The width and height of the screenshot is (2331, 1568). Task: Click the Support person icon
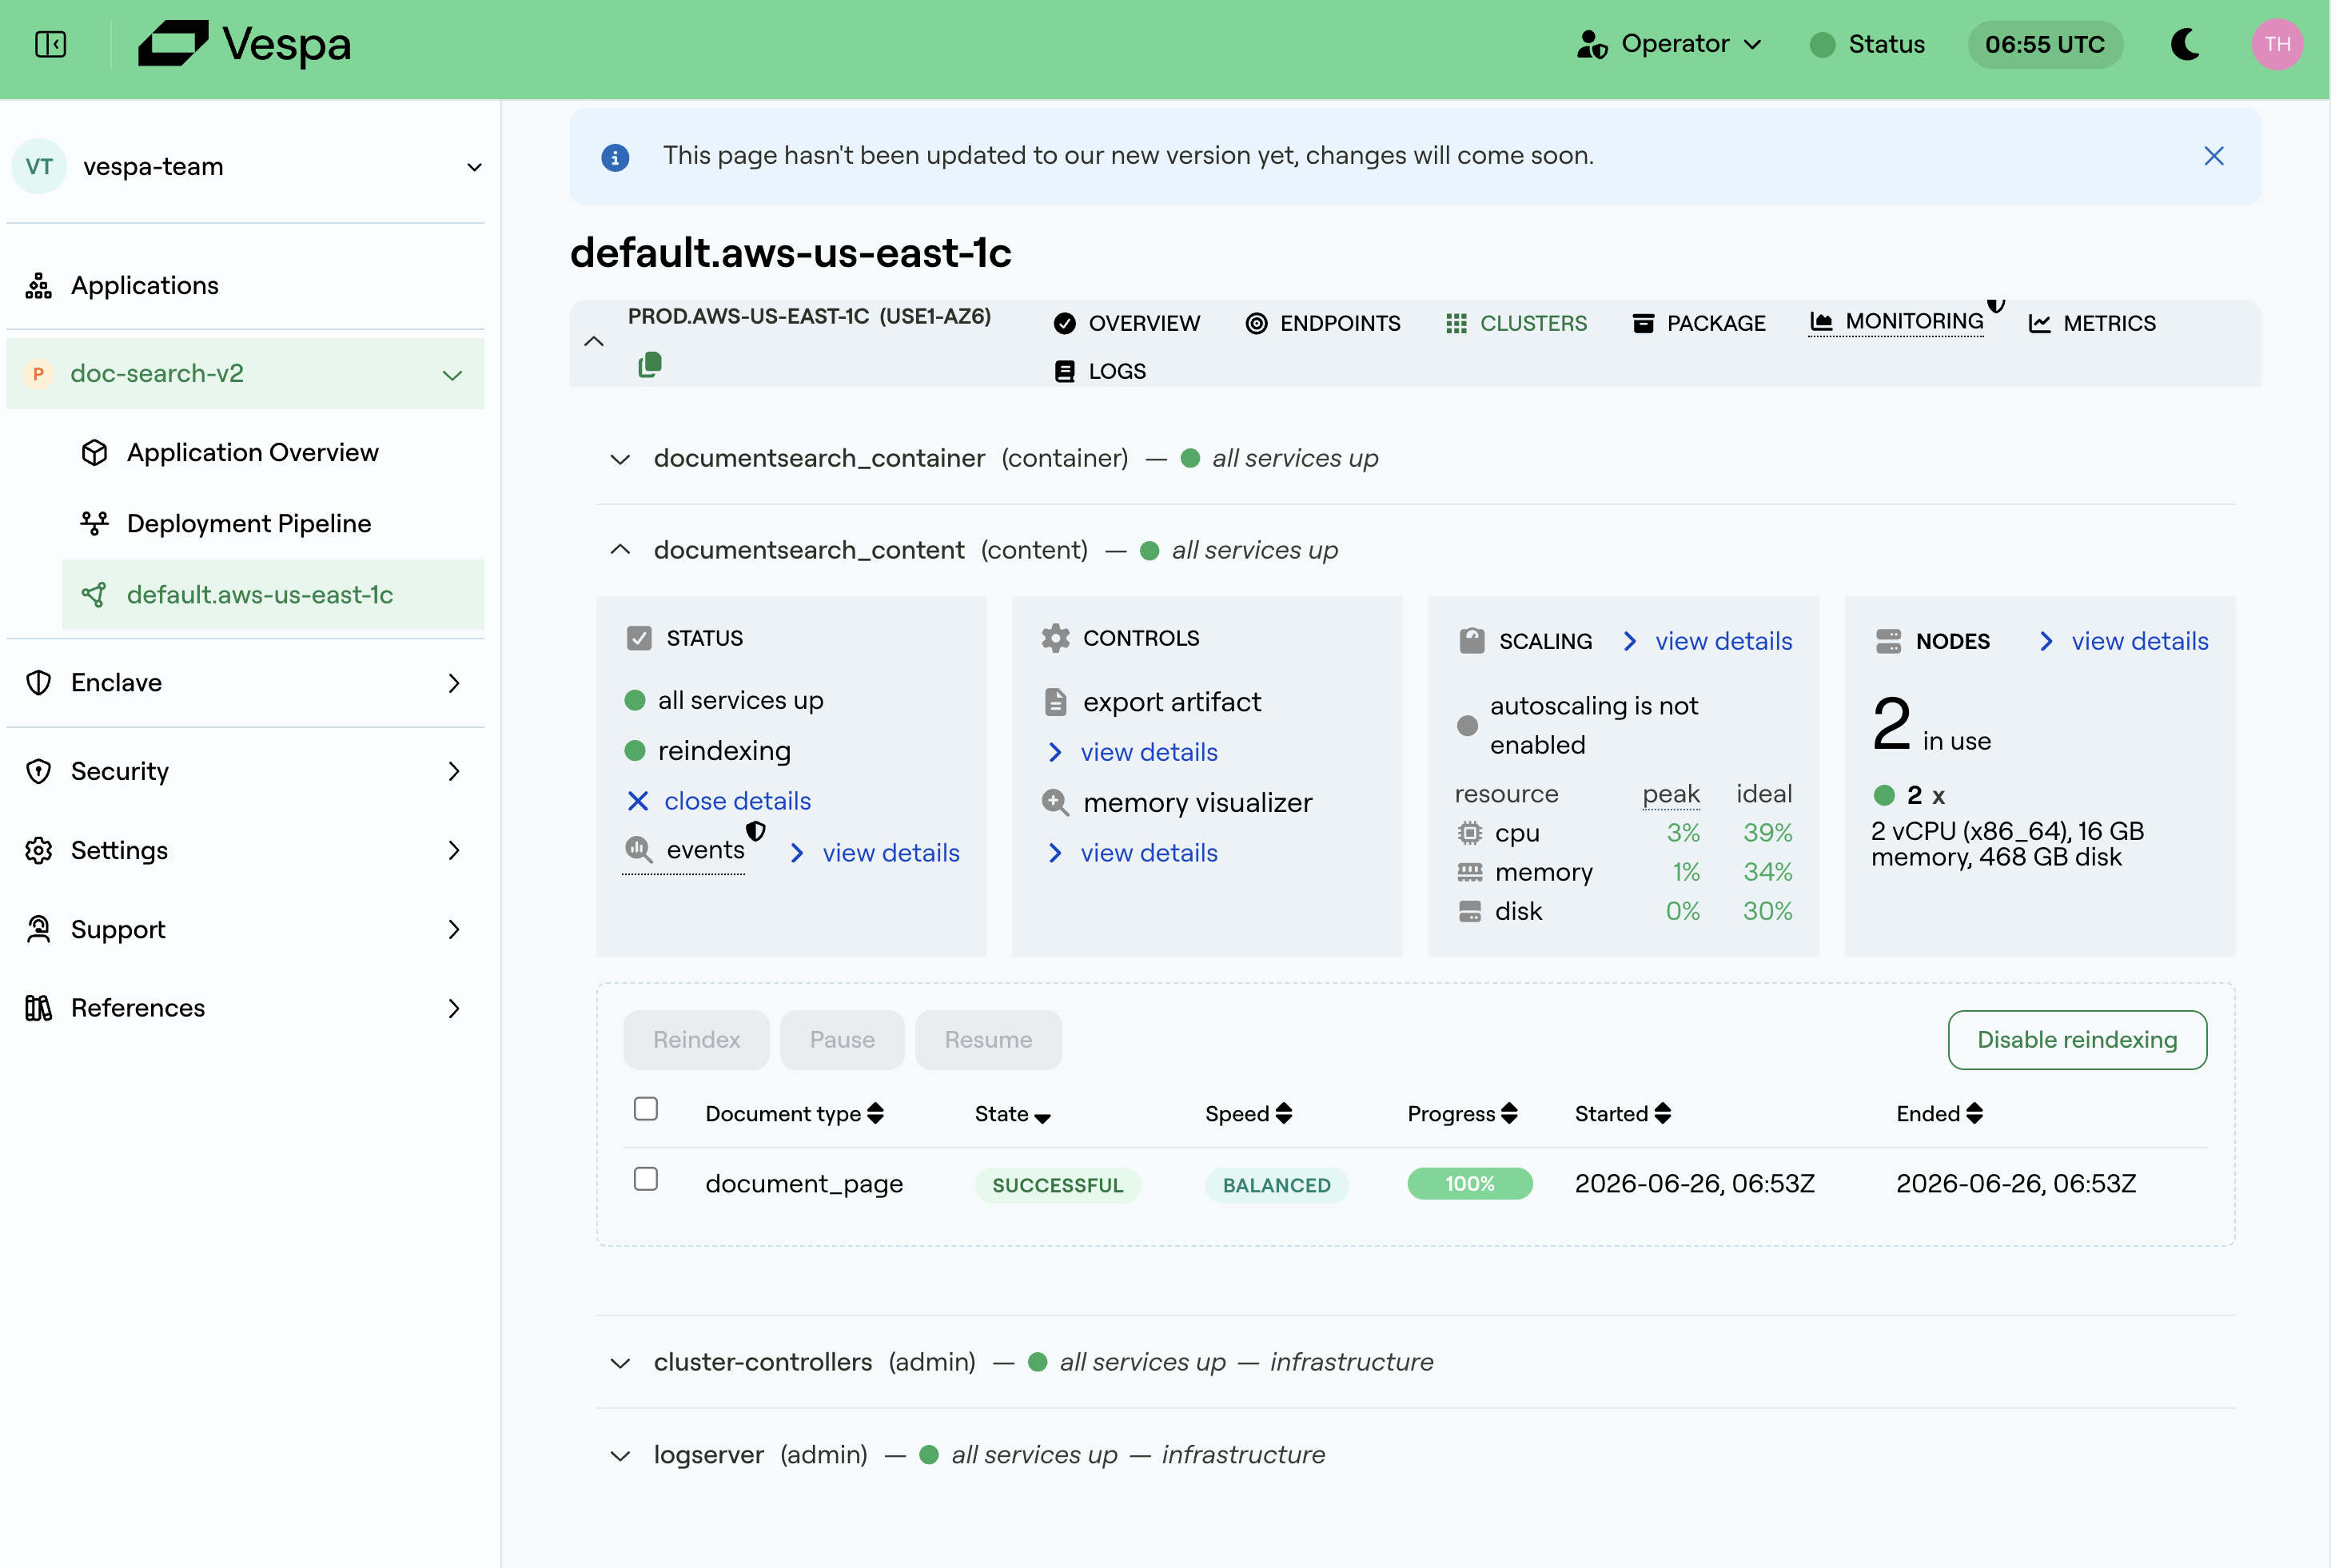tap(39, 929)
